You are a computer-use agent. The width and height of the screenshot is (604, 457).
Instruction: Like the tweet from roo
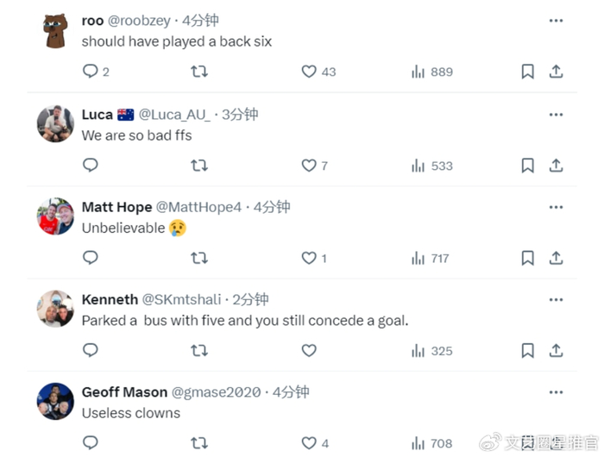point(309,72)
